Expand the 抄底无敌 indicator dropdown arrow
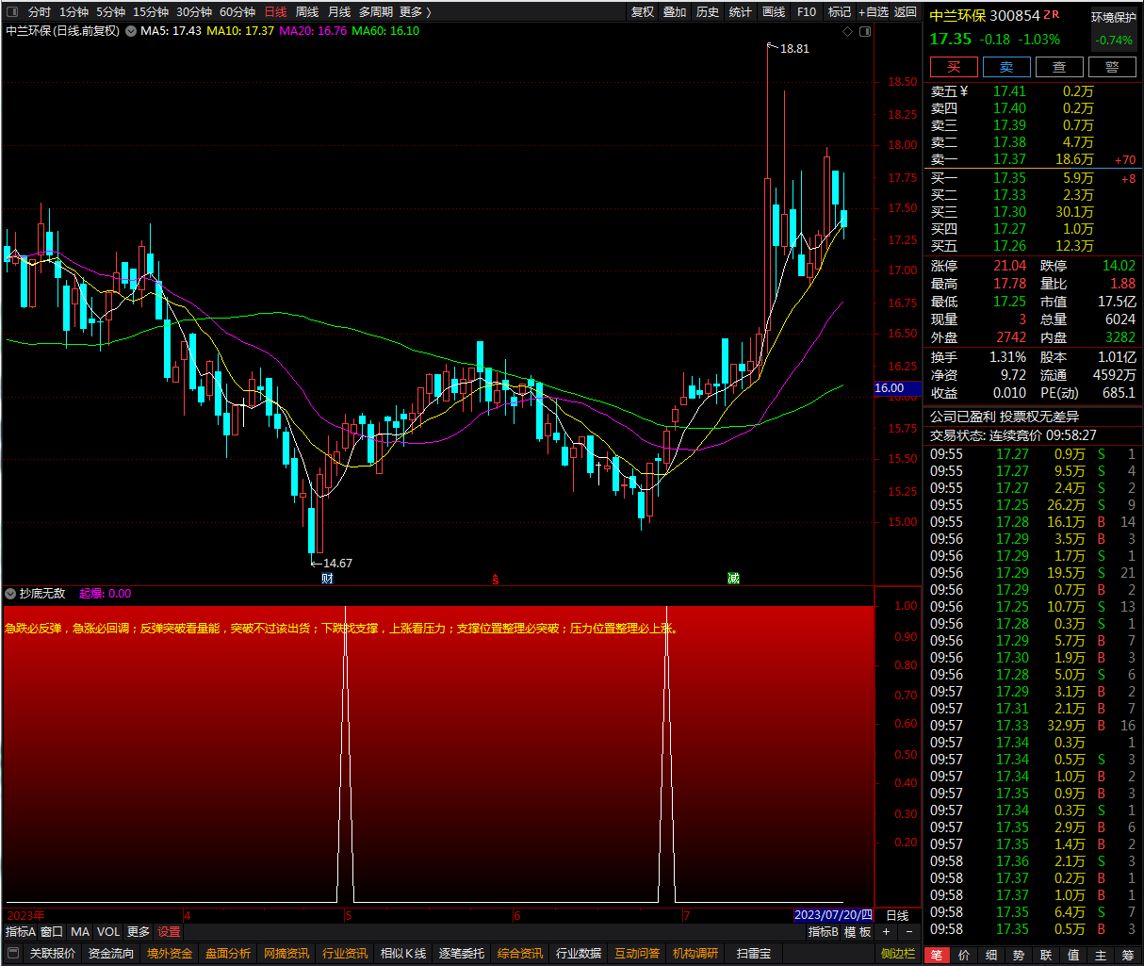This screenshot has width=1144, height=966. (10, 594)
